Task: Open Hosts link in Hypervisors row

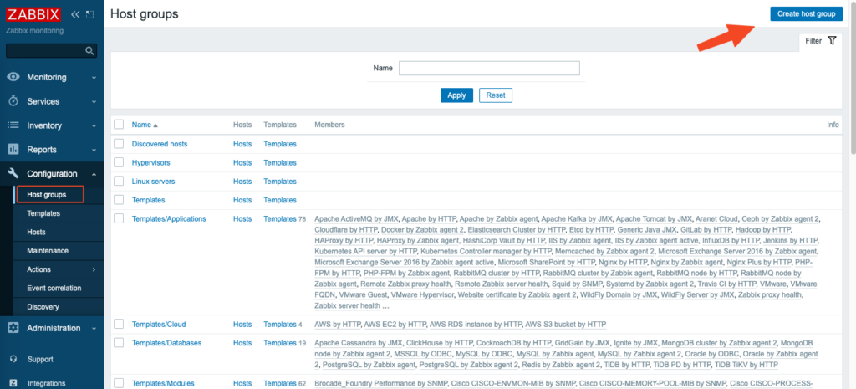Action: pos(242,162)
